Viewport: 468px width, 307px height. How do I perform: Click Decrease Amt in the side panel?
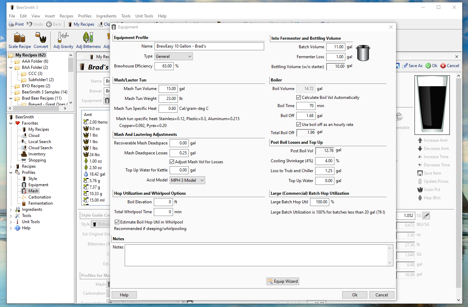click(433, 149)
